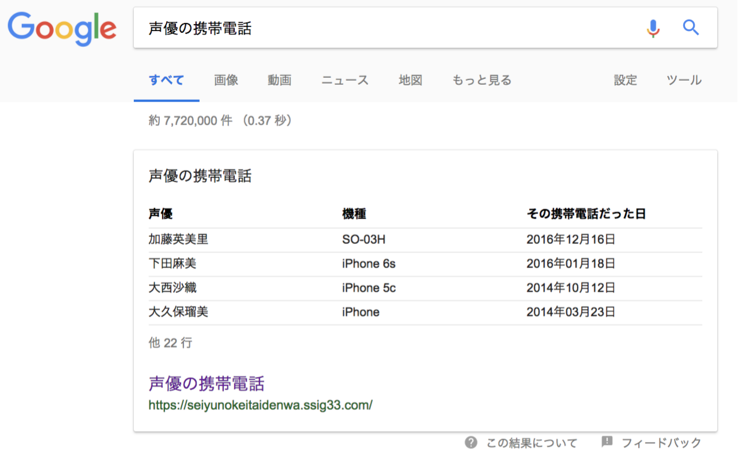This screenshot has width=738, height=459.
Task: Click the cell SO-03H
Action: (364, 239)
